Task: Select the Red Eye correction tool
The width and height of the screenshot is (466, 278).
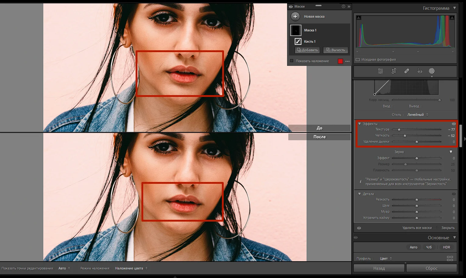Action: click(x=420, y=71)
